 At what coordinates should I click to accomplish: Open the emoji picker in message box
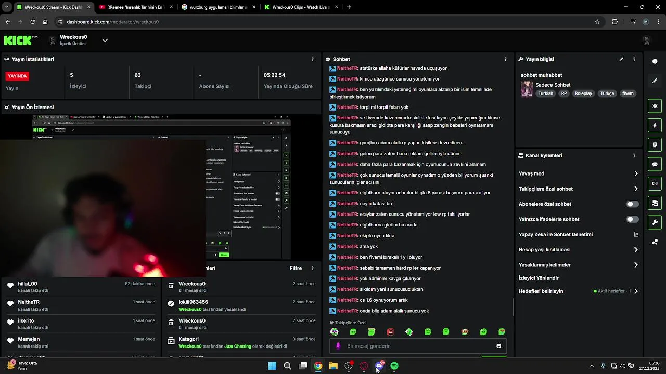coord(498,346)
